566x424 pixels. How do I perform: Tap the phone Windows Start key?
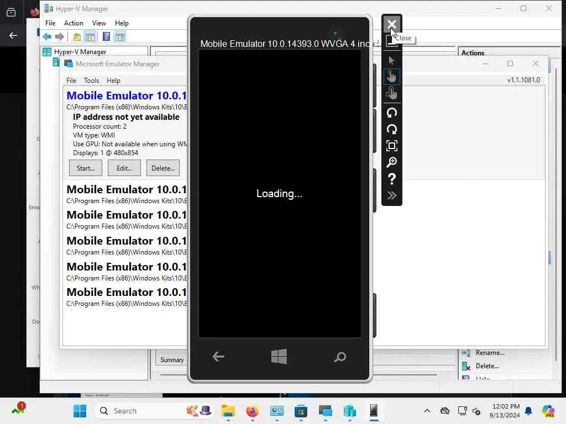(x=279, y=357)
